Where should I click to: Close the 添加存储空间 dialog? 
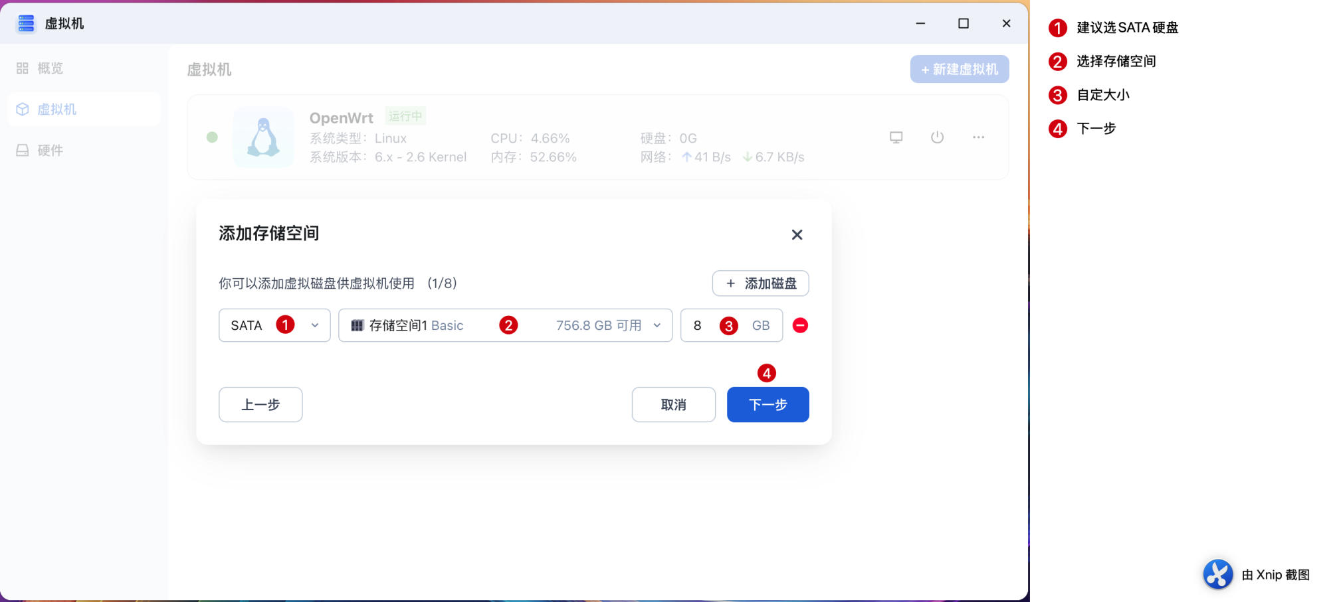click(797, 235)
